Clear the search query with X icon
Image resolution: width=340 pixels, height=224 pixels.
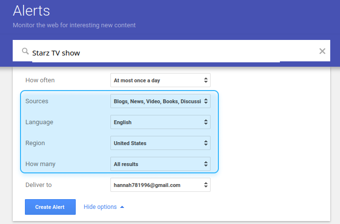coord(322,51)
